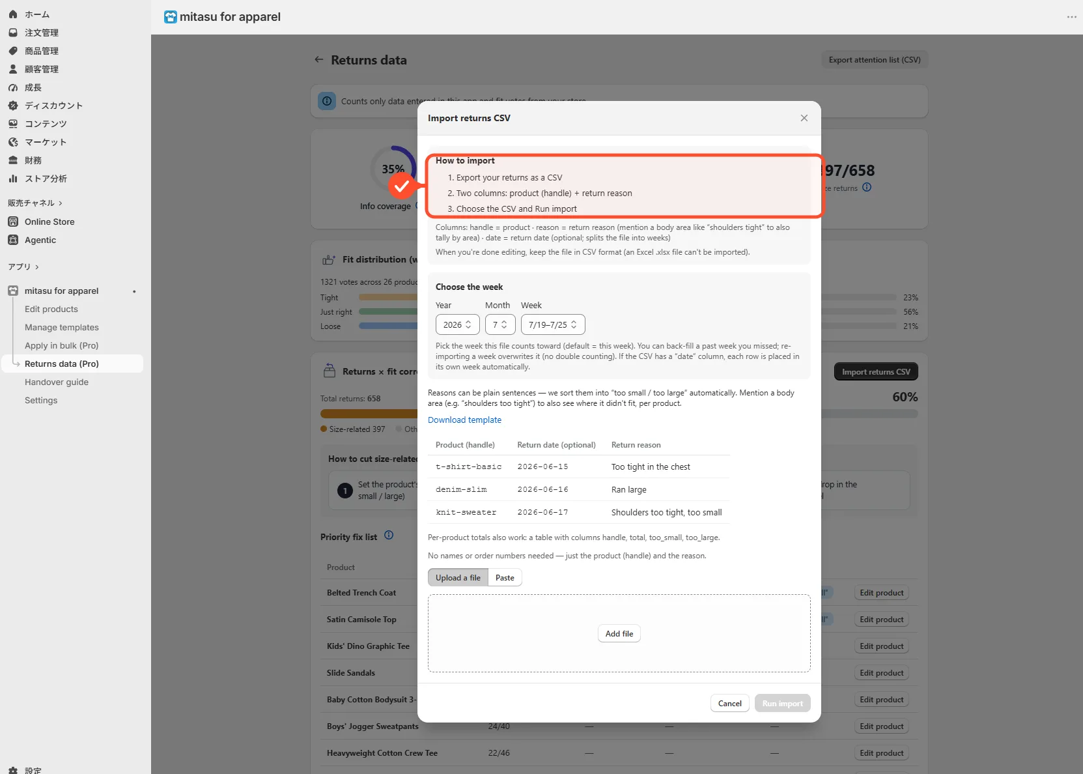This screenshot has height=774, width=1083.
Task: Click the Fit distribution thumbs icon
Action: coord(329,260)
